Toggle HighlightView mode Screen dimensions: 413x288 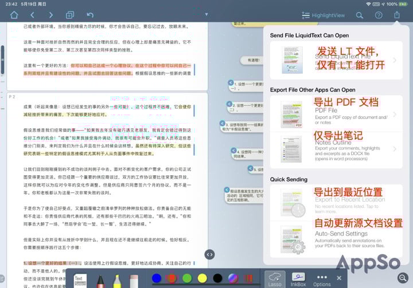point(323,15)
